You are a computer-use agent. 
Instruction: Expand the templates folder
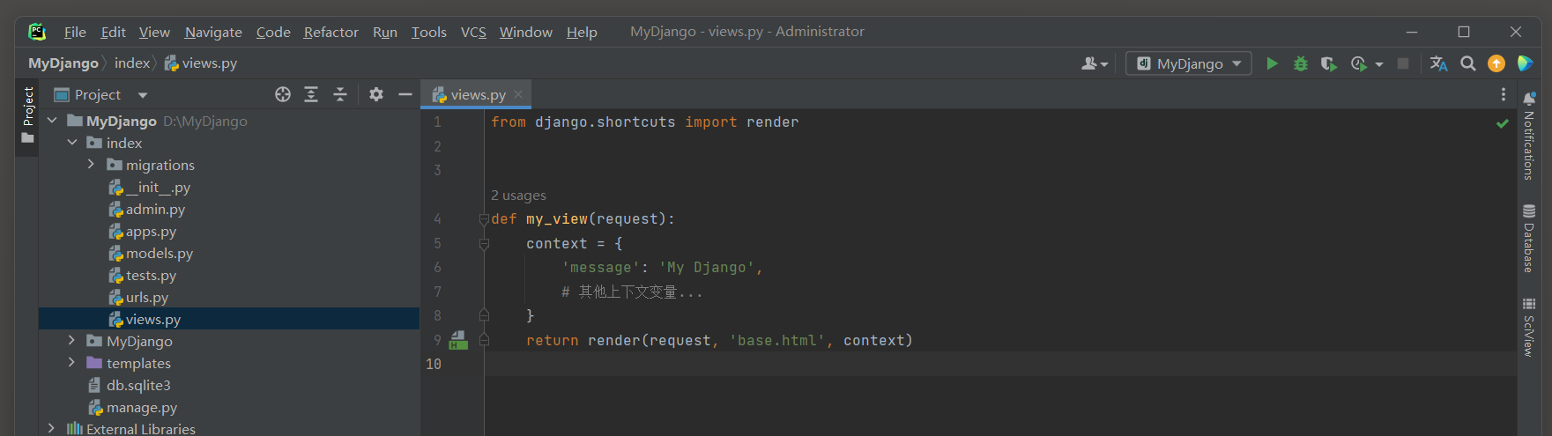pos(72,363)
